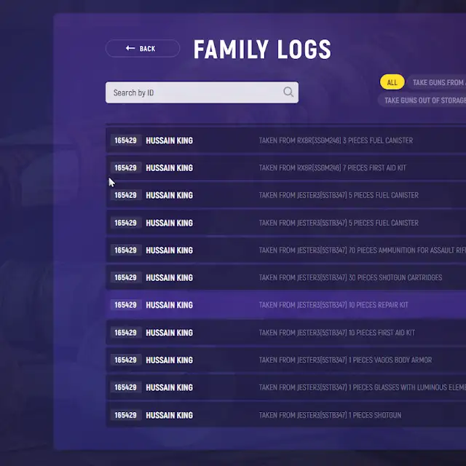Open the Vagos body armor log entry
Image resolution: width=466 pixels, height=466 pixels.
345,360
